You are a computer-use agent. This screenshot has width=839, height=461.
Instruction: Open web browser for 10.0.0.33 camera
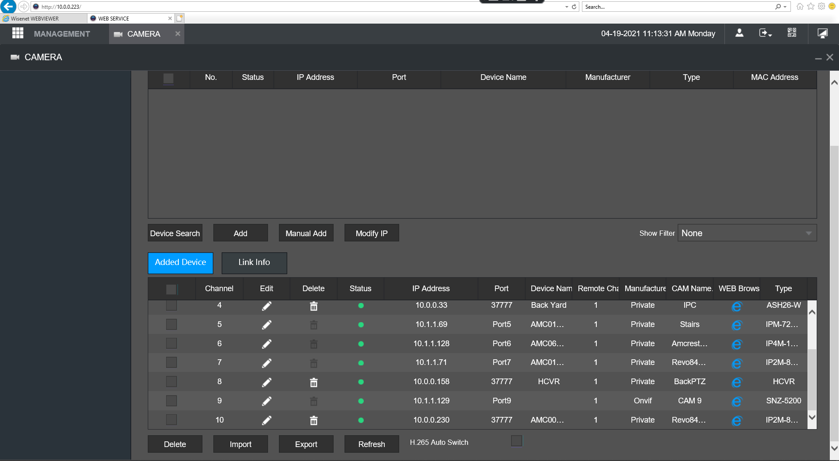(x=737, y=306)
